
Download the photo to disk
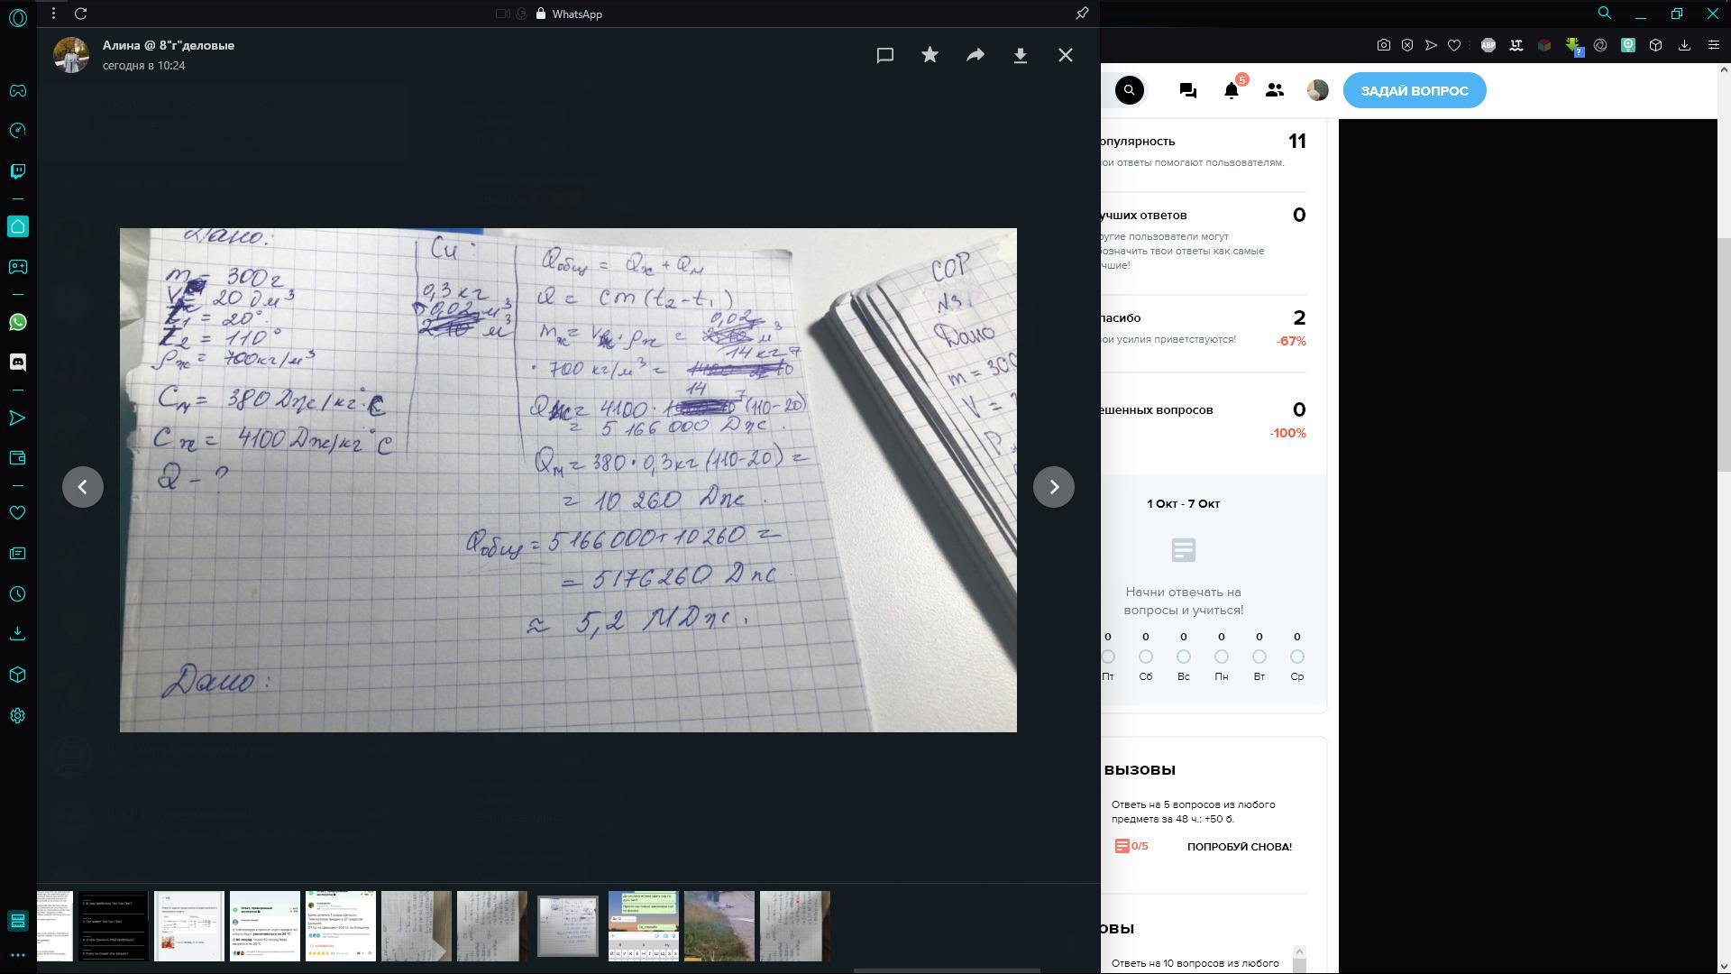pos(1020,55)
